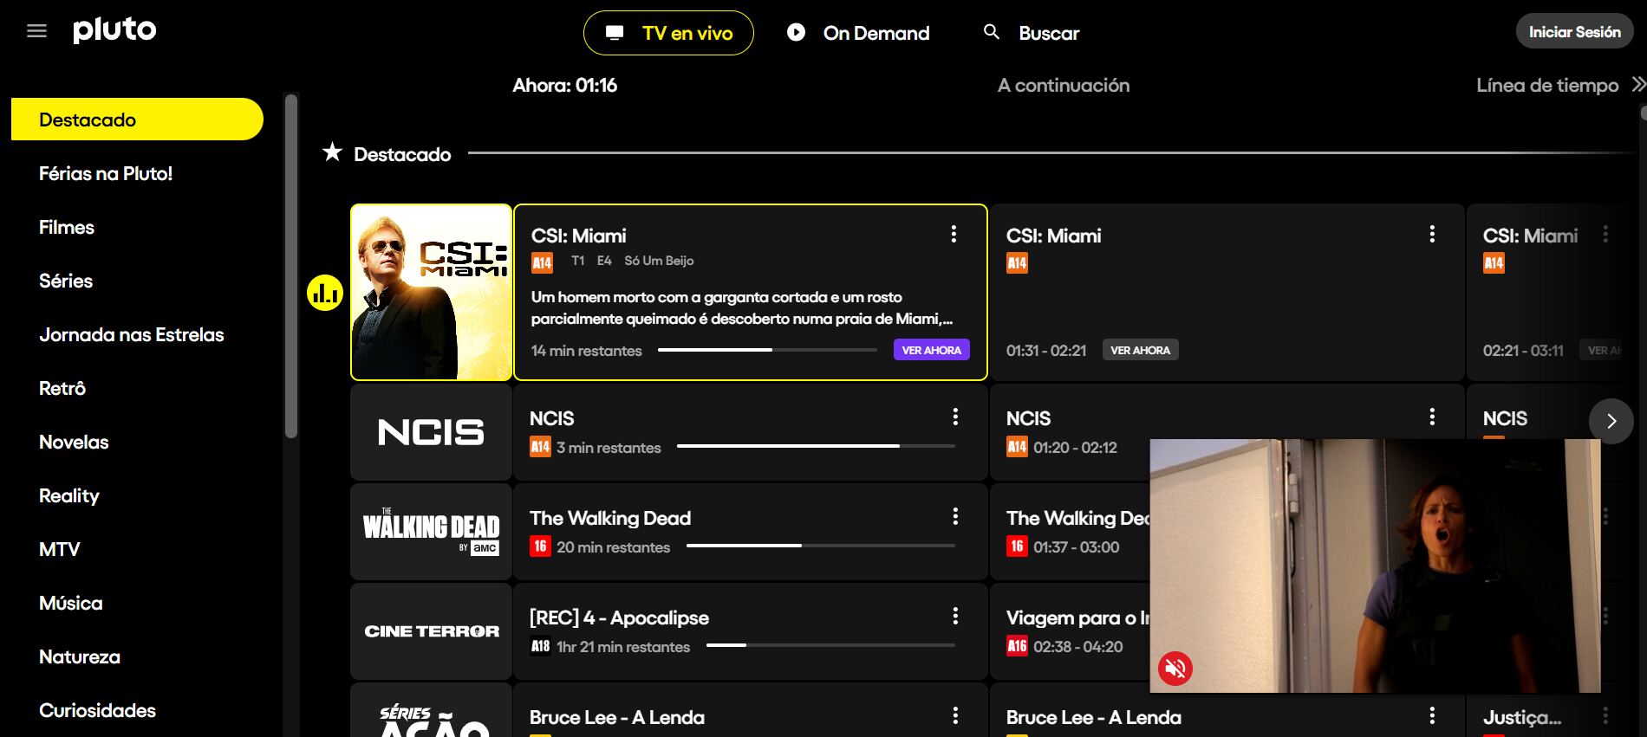Open Séries Ação channel logo tile

(431, 712)
